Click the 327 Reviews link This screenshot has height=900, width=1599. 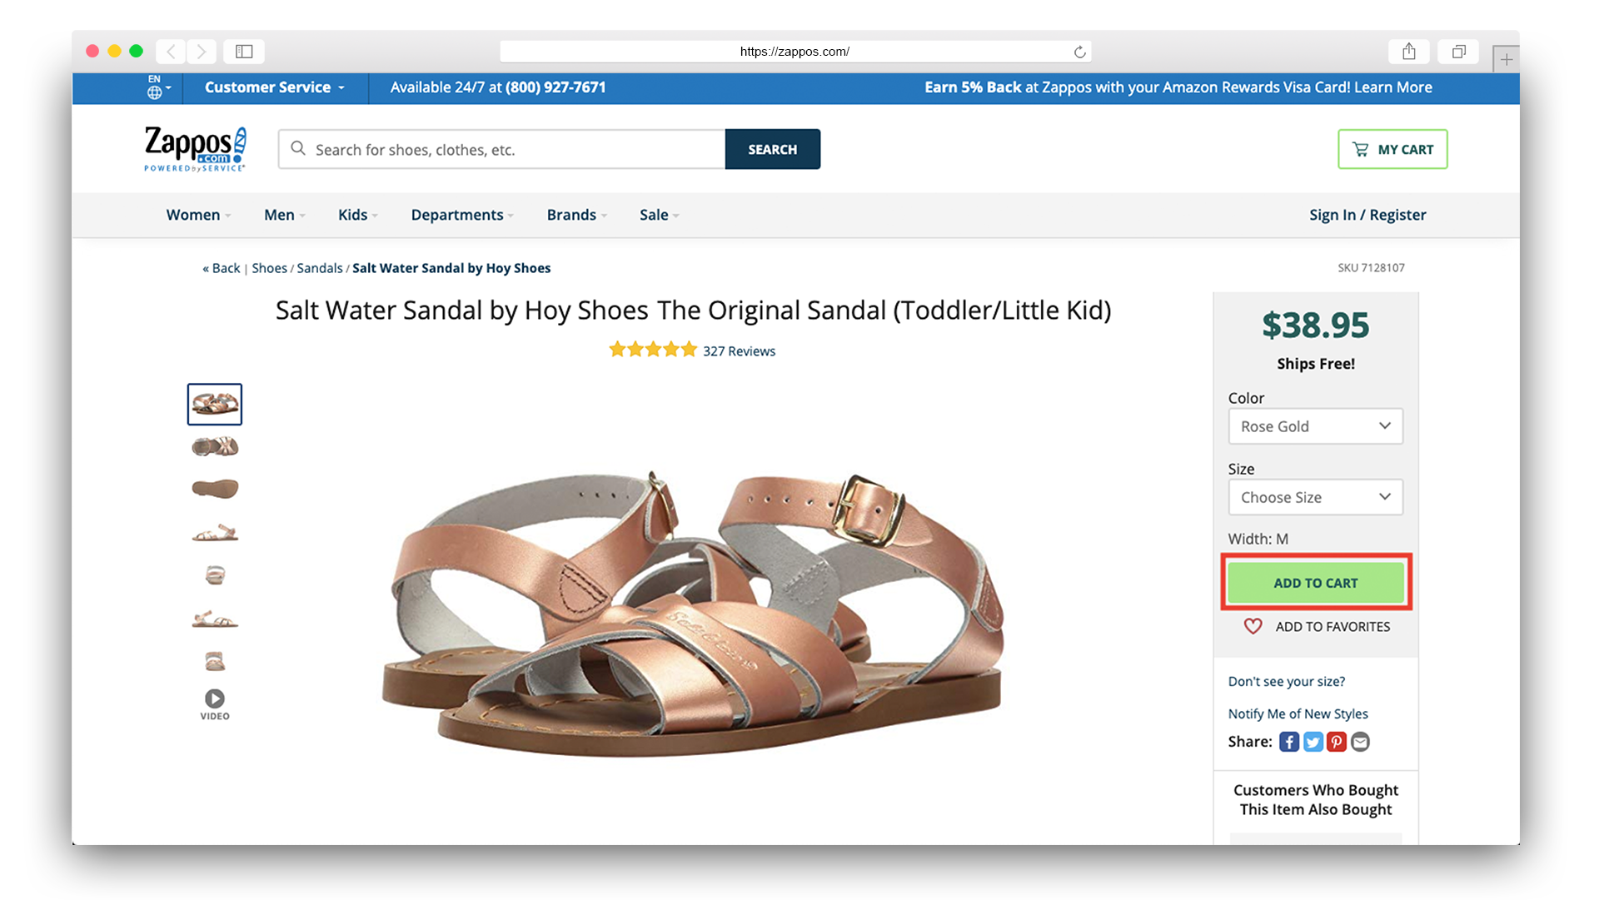(x=738, y=351)
